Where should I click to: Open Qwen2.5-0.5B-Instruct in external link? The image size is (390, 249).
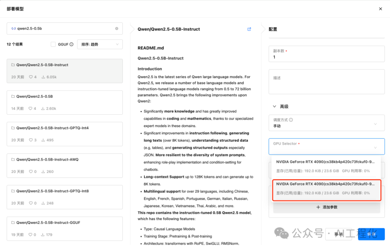coord(249,29)
